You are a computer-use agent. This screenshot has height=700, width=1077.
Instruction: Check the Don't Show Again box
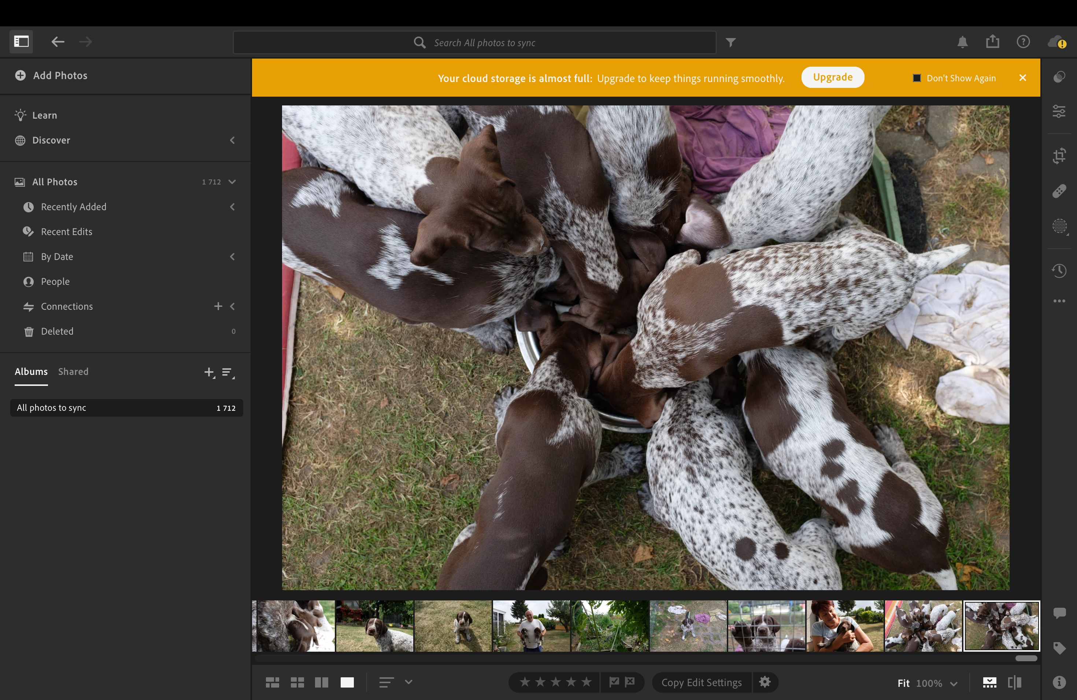pos(916,78)
